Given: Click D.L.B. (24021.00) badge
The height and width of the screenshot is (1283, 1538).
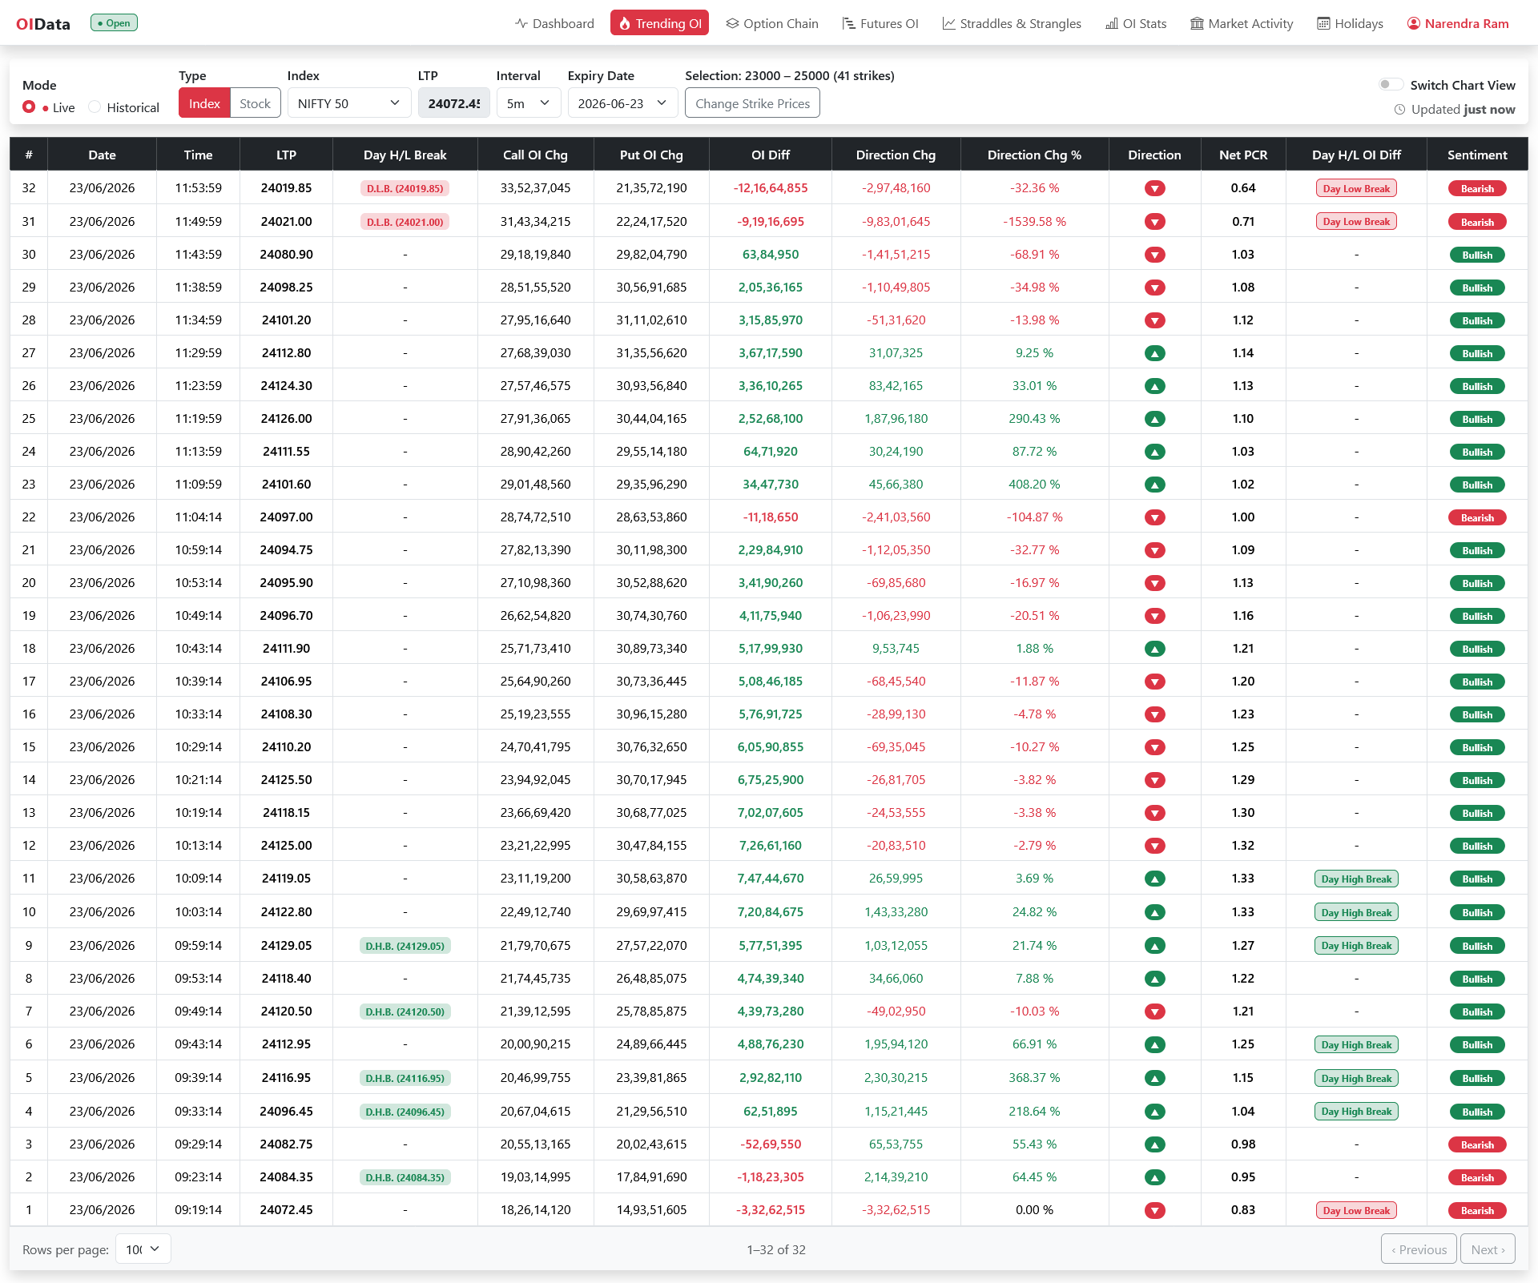Looking at the screenshot, I should click(x=405, y=222).
